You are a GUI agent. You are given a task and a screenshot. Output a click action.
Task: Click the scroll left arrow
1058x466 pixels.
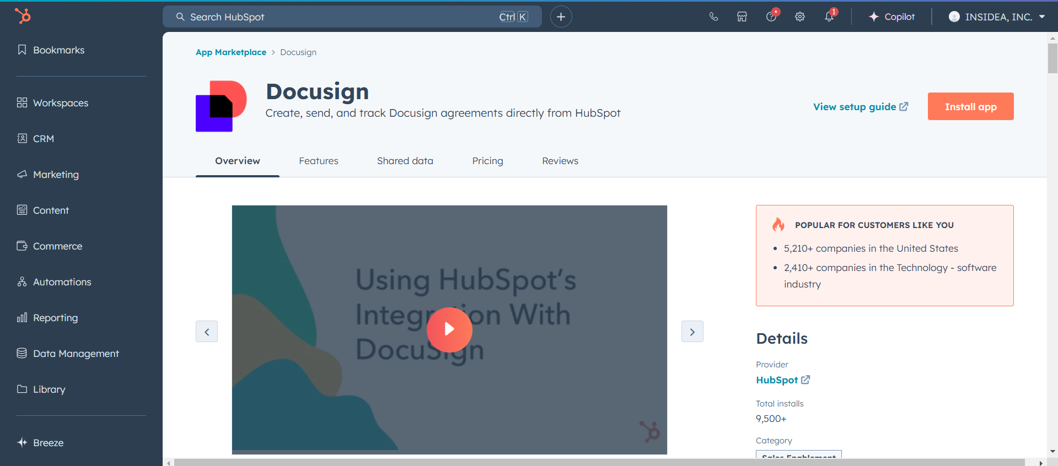(x=168, y=463)
